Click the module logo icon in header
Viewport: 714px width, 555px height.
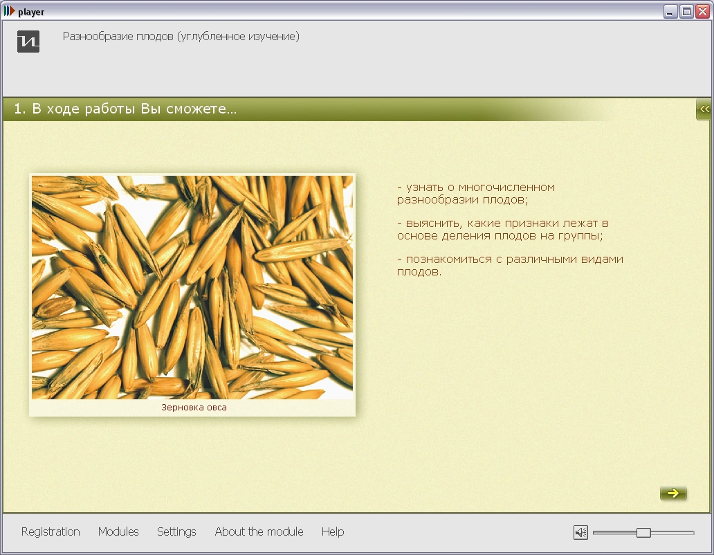click(x=28, y=42)
